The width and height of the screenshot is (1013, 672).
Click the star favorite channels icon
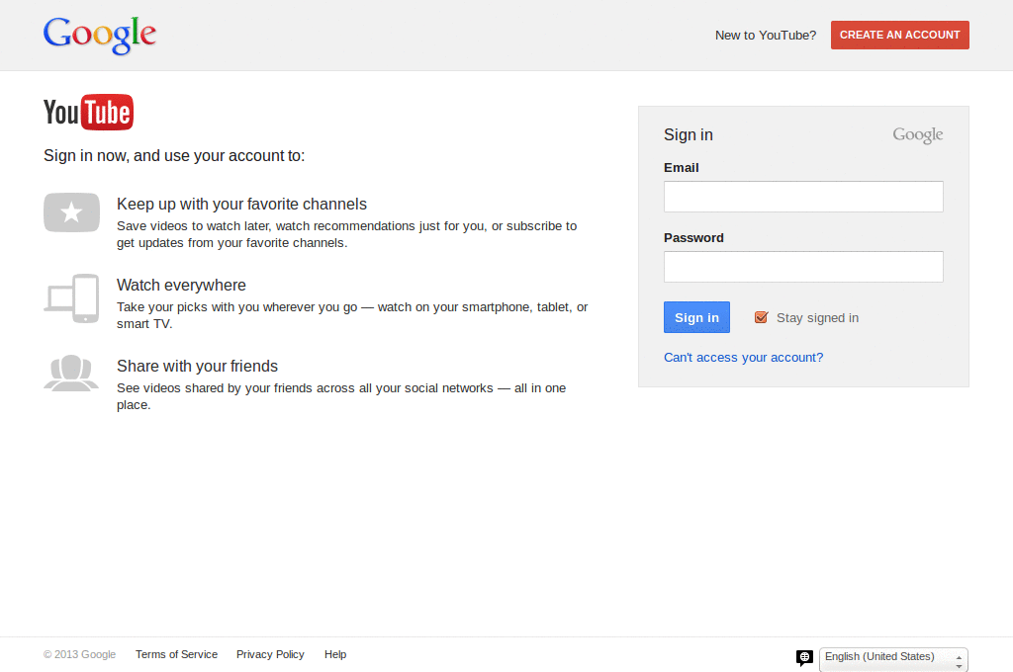pyautogui.click(x=71, y=212)
